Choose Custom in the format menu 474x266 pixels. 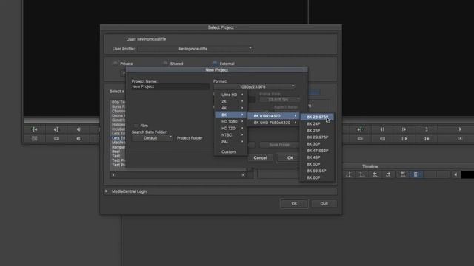pos(231,151)
